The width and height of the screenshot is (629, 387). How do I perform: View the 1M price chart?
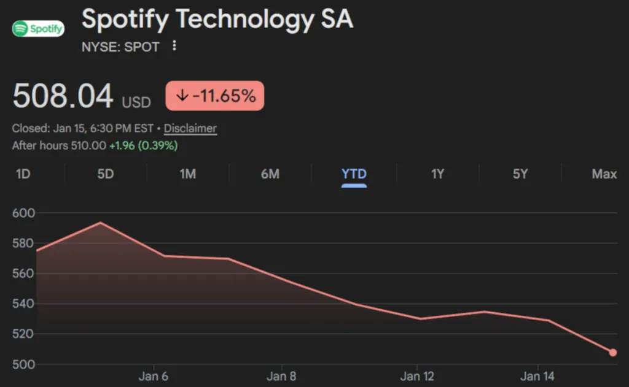[188, 174]
